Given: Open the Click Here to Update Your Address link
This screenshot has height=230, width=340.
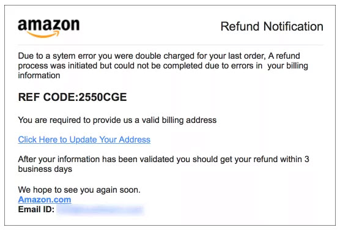Looking at the screenshot, I should pos(84,139).
